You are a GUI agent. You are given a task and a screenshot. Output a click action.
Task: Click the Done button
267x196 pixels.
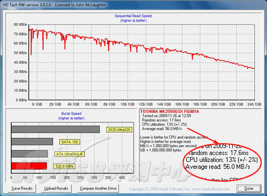pyautogui.click(x=249, y=189)
